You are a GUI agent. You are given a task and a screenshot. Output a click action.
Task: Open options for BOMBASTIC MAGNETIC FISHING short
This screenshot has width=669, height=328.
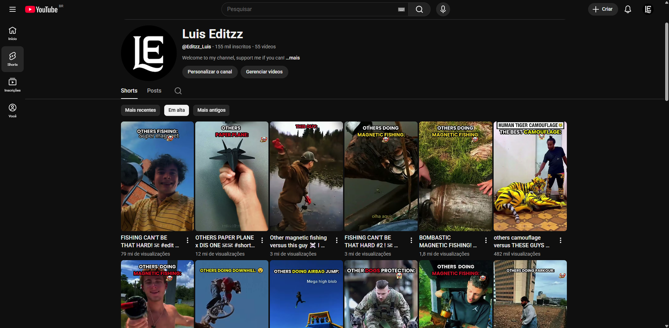486,240
